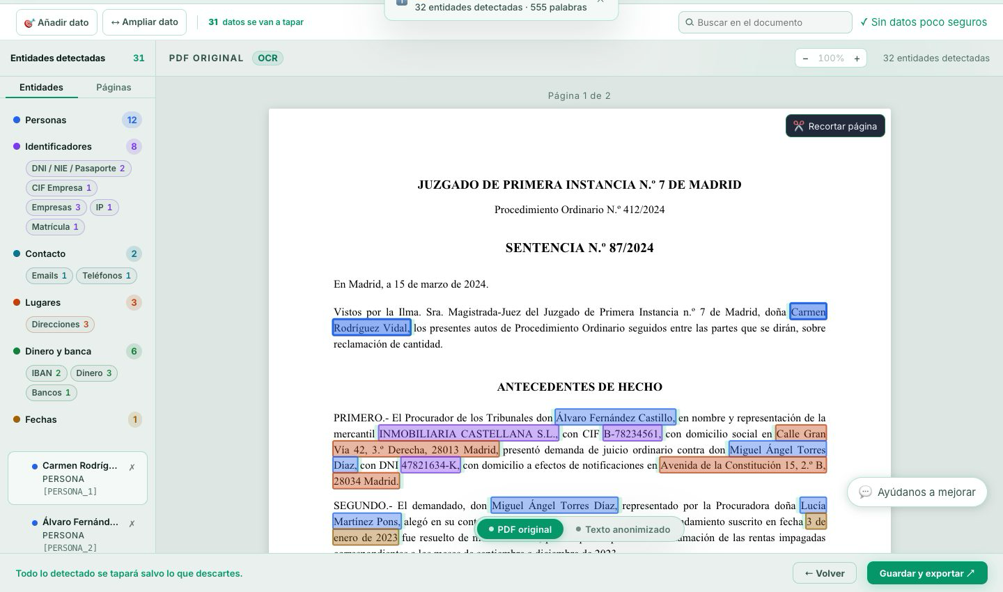Focus the Buscar en el documento field
Image resolution: width=1003 pixels, height=592 pixels.
[765, 22]
